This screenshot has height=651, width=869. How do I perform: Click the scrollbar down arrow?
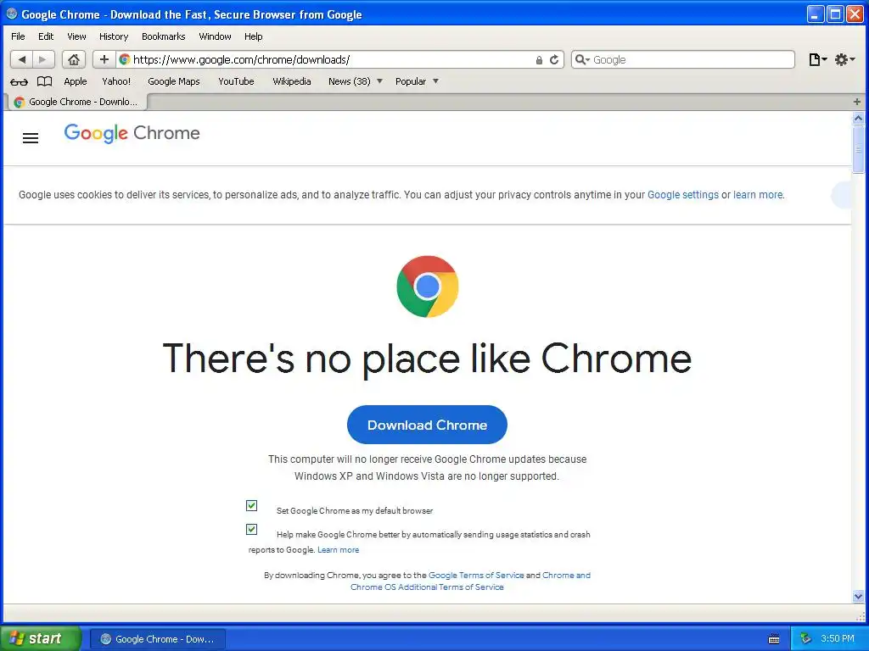[x=858, y=596]
